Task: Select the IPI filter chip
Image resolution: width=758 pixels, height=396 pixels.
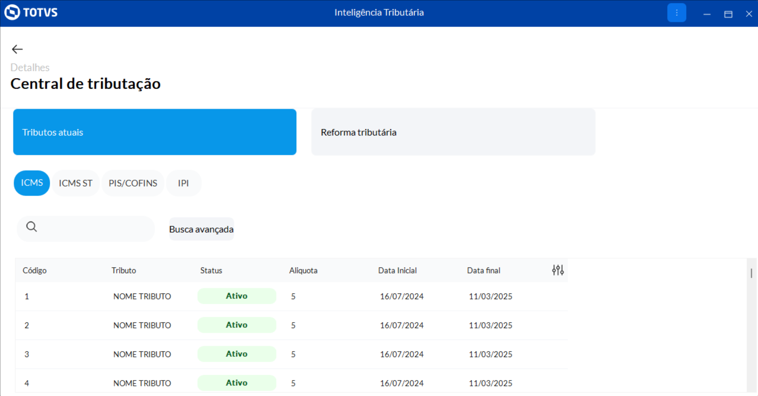Action: (183, 183)
